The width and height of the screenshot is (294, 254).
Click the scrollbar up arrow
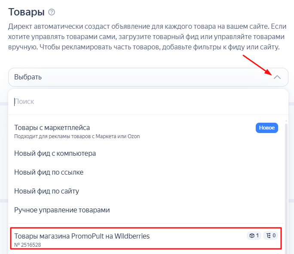286,121
